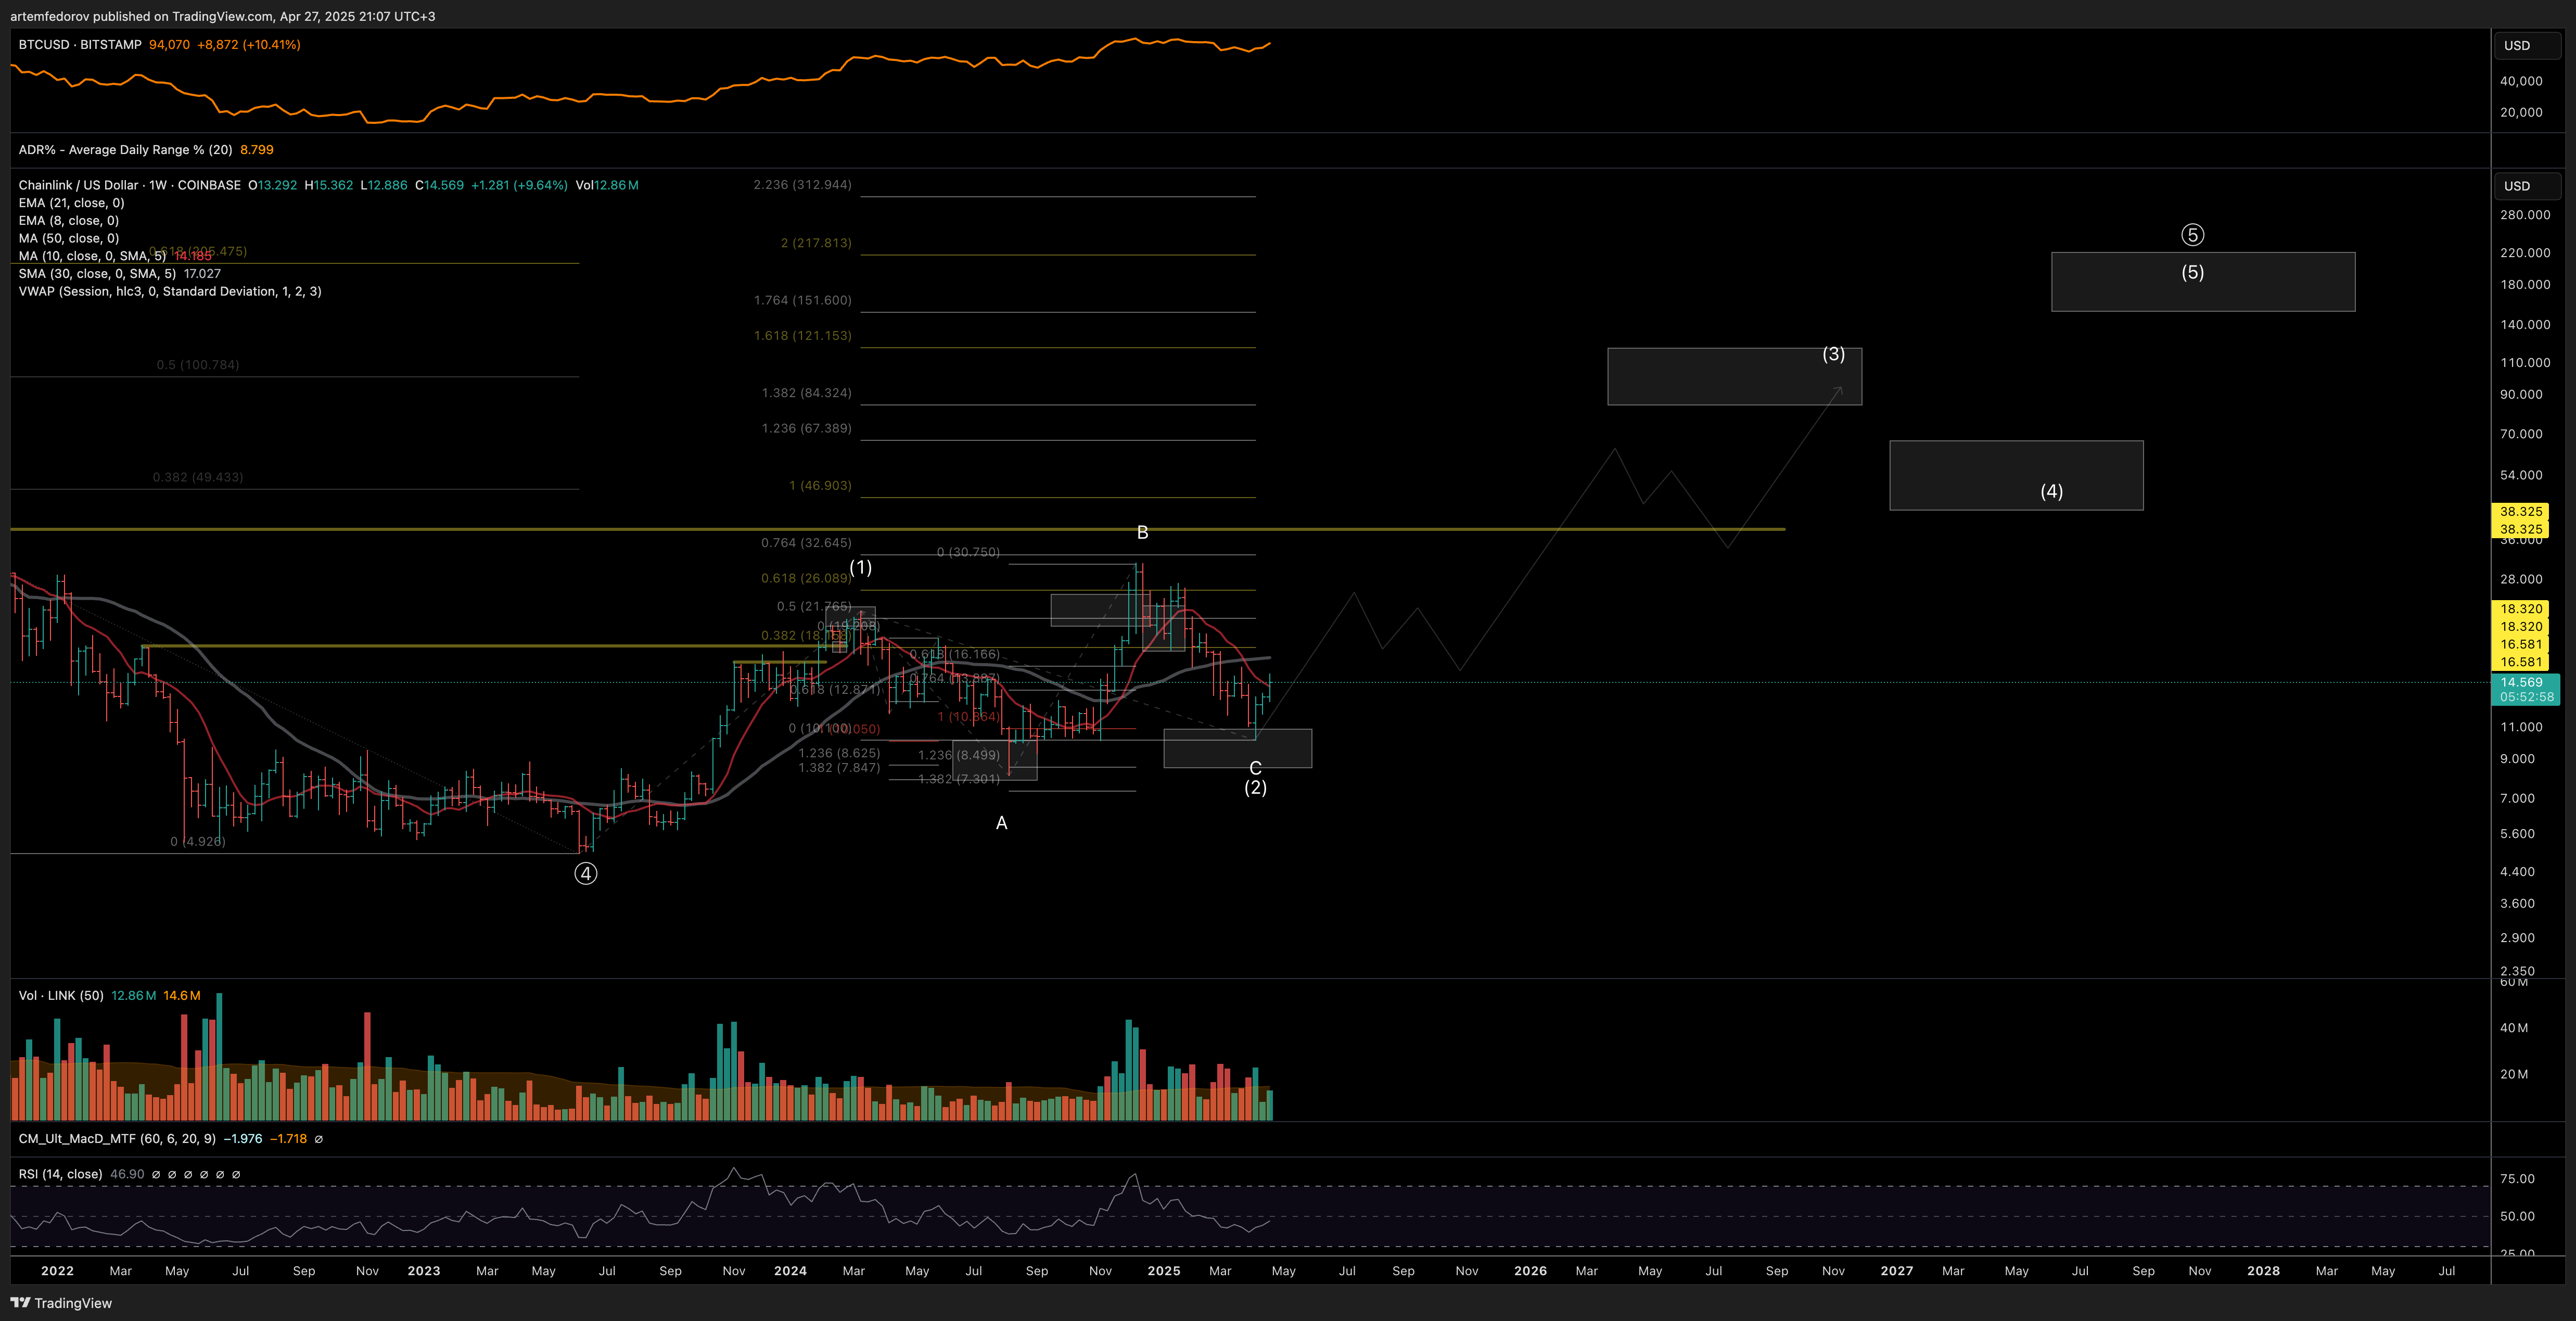Click the Fibonacci level 1 (46.903)
Screen dimensions: 2576x1321
pos(820,486)
